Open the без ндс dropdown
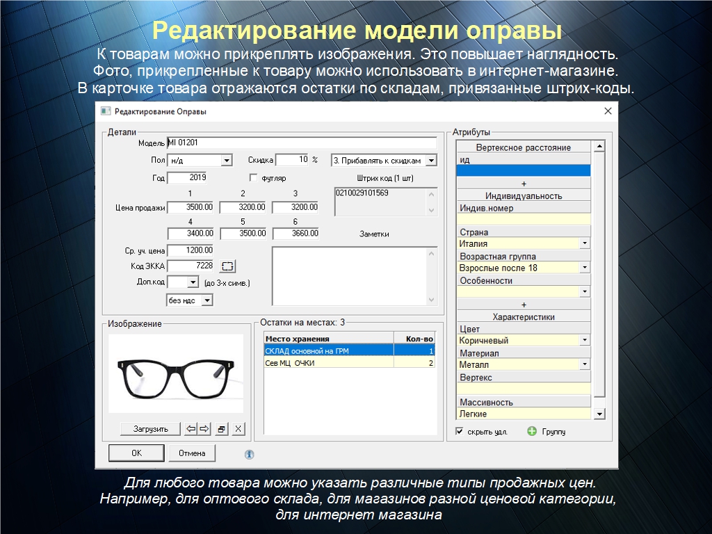The width and height of the screenshot is (712, 534). point(207,300)
